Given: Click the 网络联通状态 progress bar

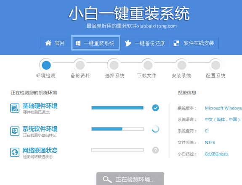Looking at the screenshot, I should pos(117,150).
